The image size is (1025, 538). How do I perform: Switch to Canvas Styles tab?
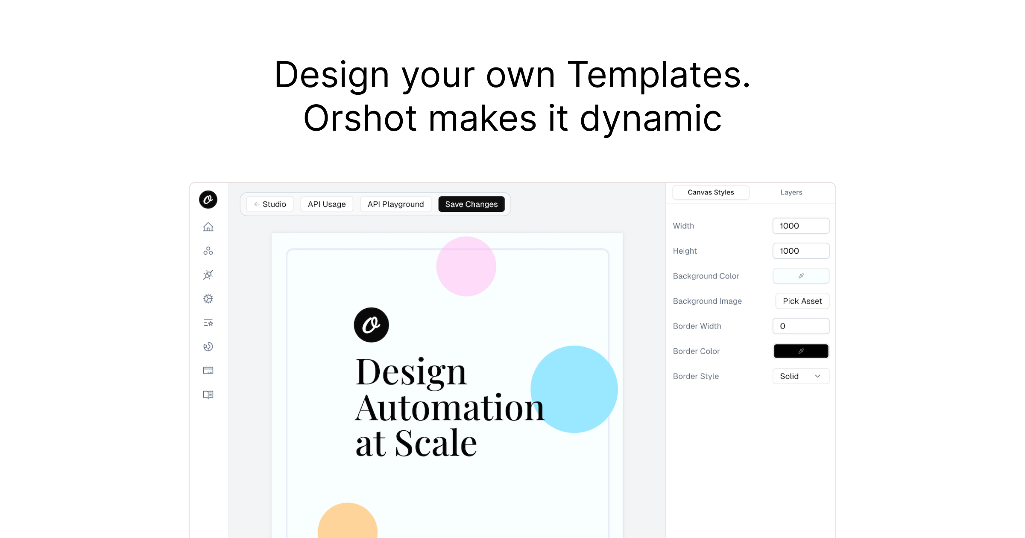pyautogui.click(x=711, y=192)
